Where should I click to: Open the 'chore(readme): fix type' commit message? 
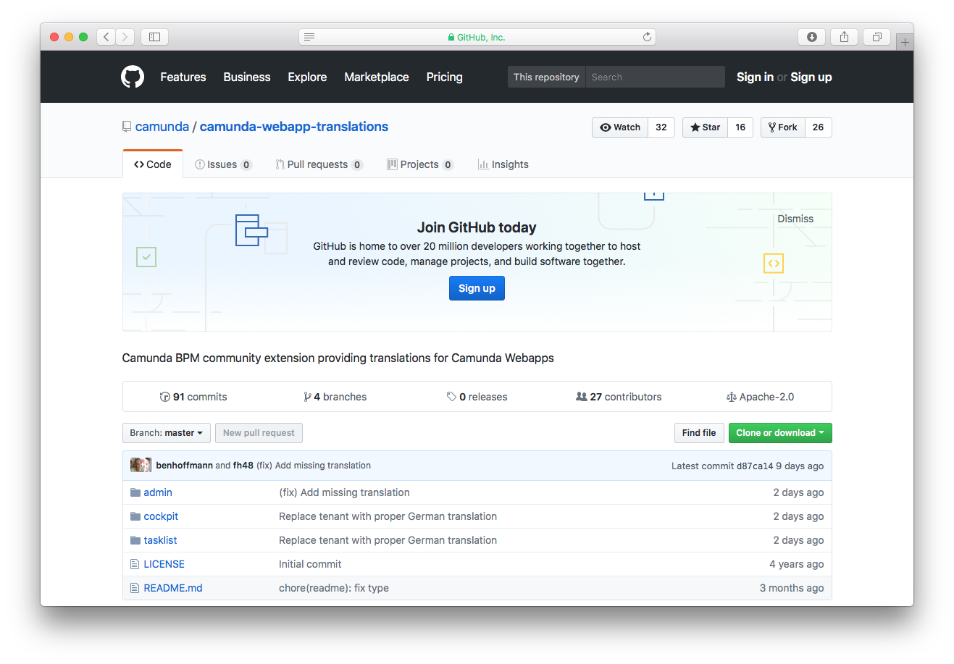point(334,588)
